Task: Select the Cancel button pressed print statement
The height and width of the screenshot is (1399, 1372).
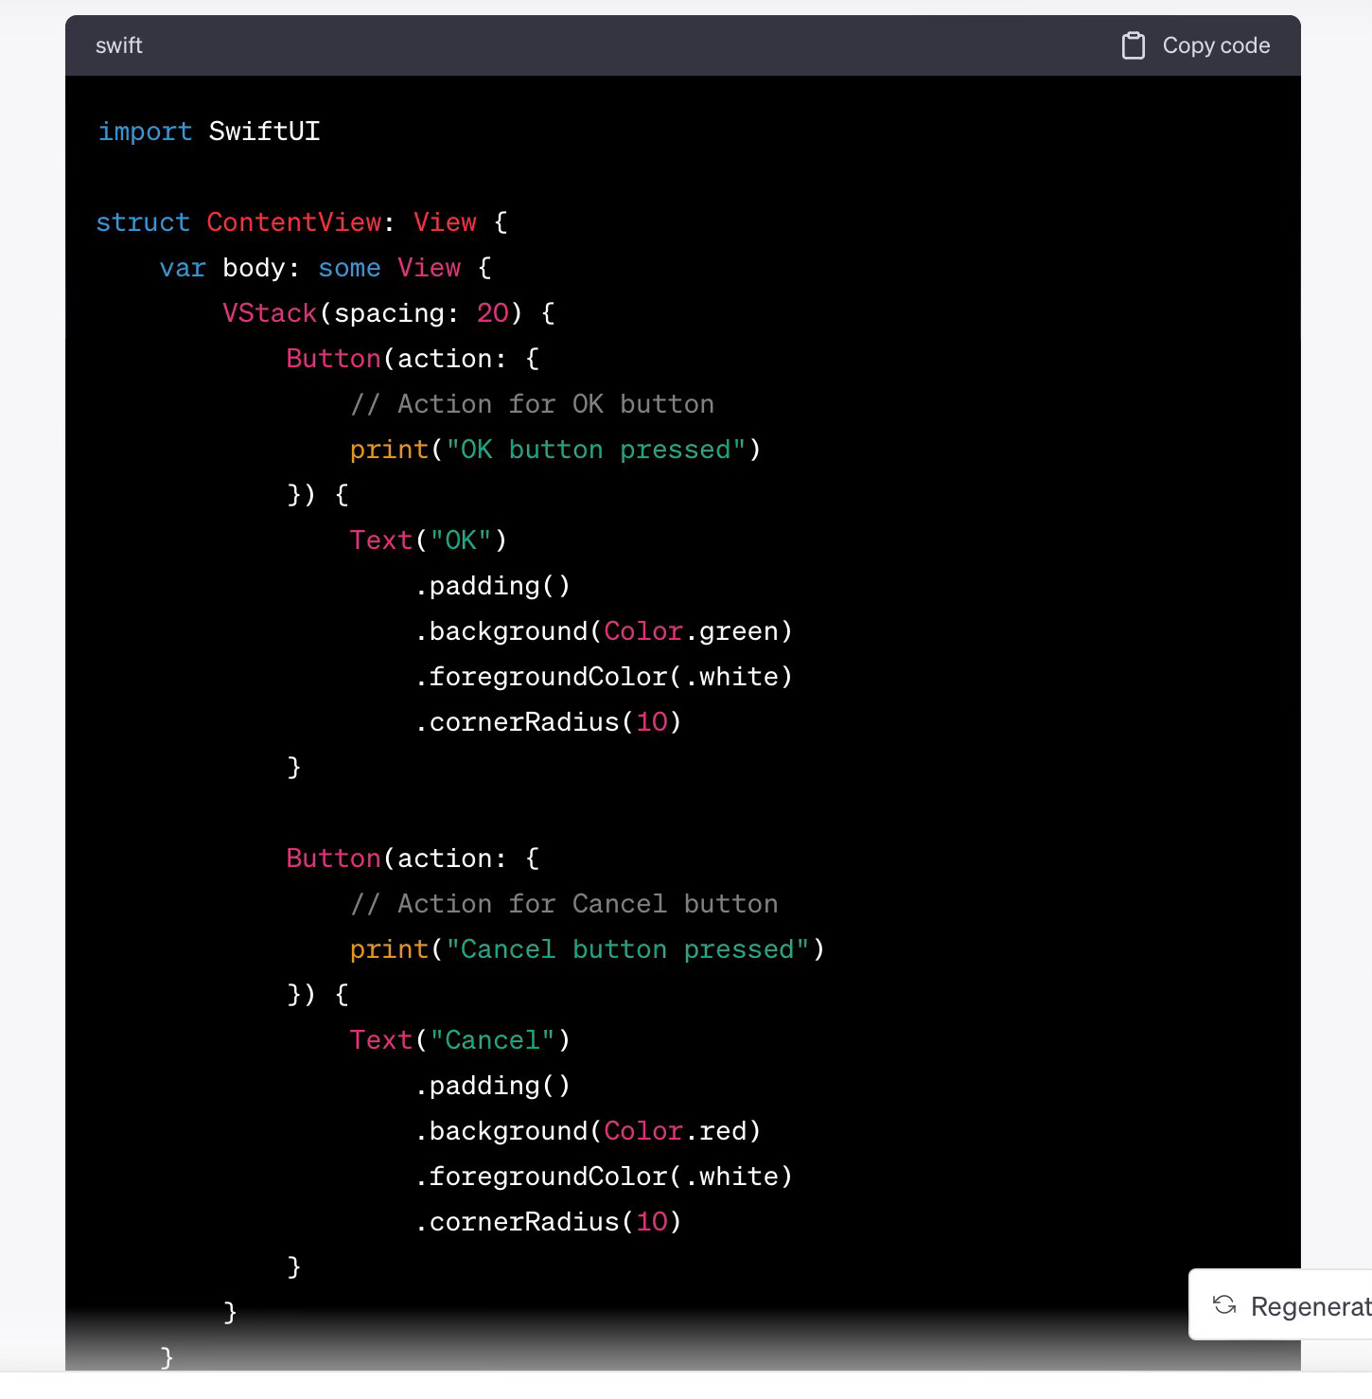Action: (587, 948)
